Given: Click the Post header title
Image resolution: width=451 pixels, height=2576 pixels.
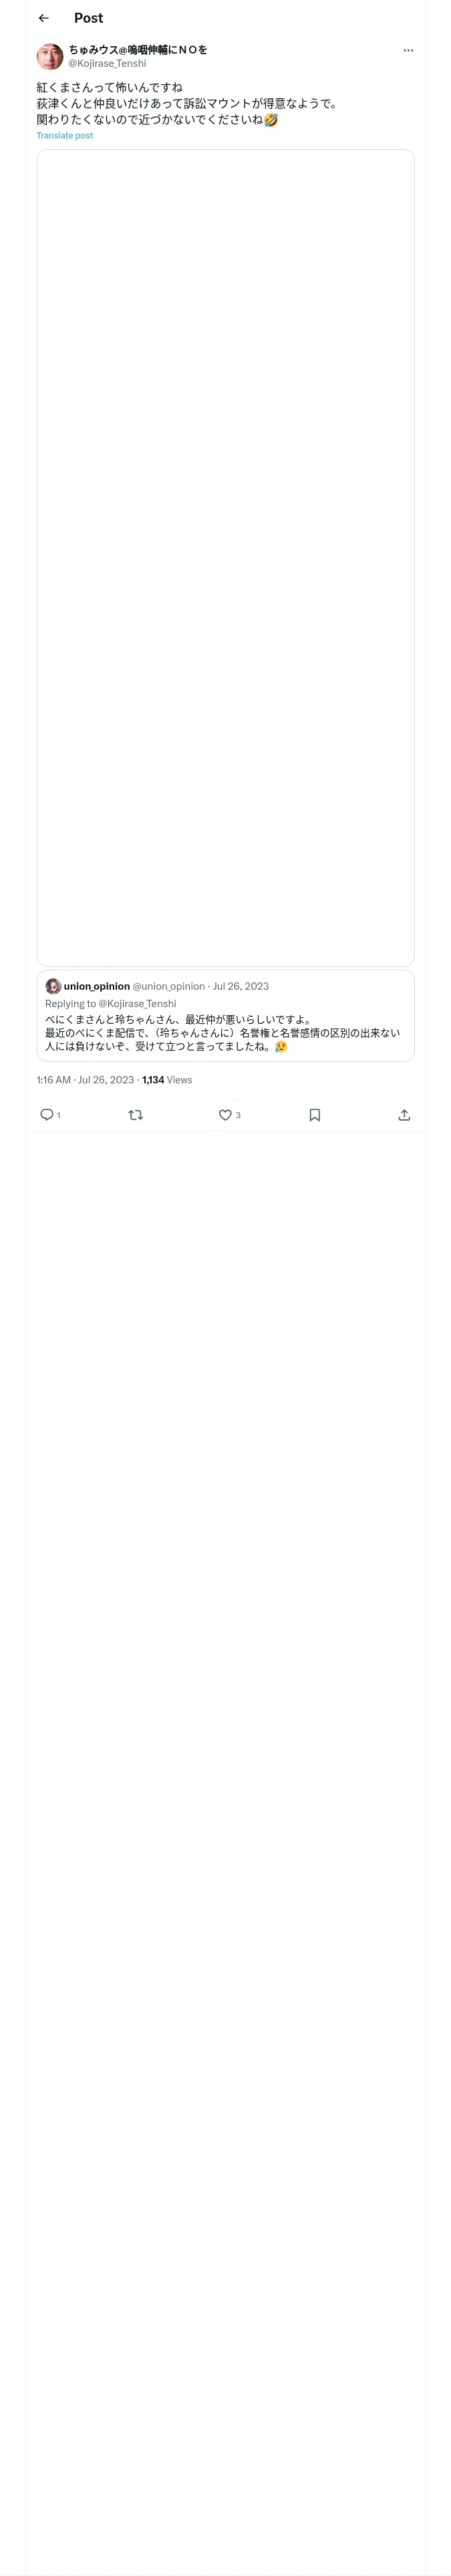Looking at the screenshot, I should point(88,18).
